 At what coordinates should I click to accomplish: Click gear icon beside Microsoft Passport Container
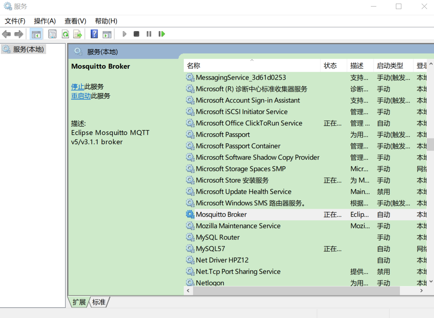pos(190,146)
